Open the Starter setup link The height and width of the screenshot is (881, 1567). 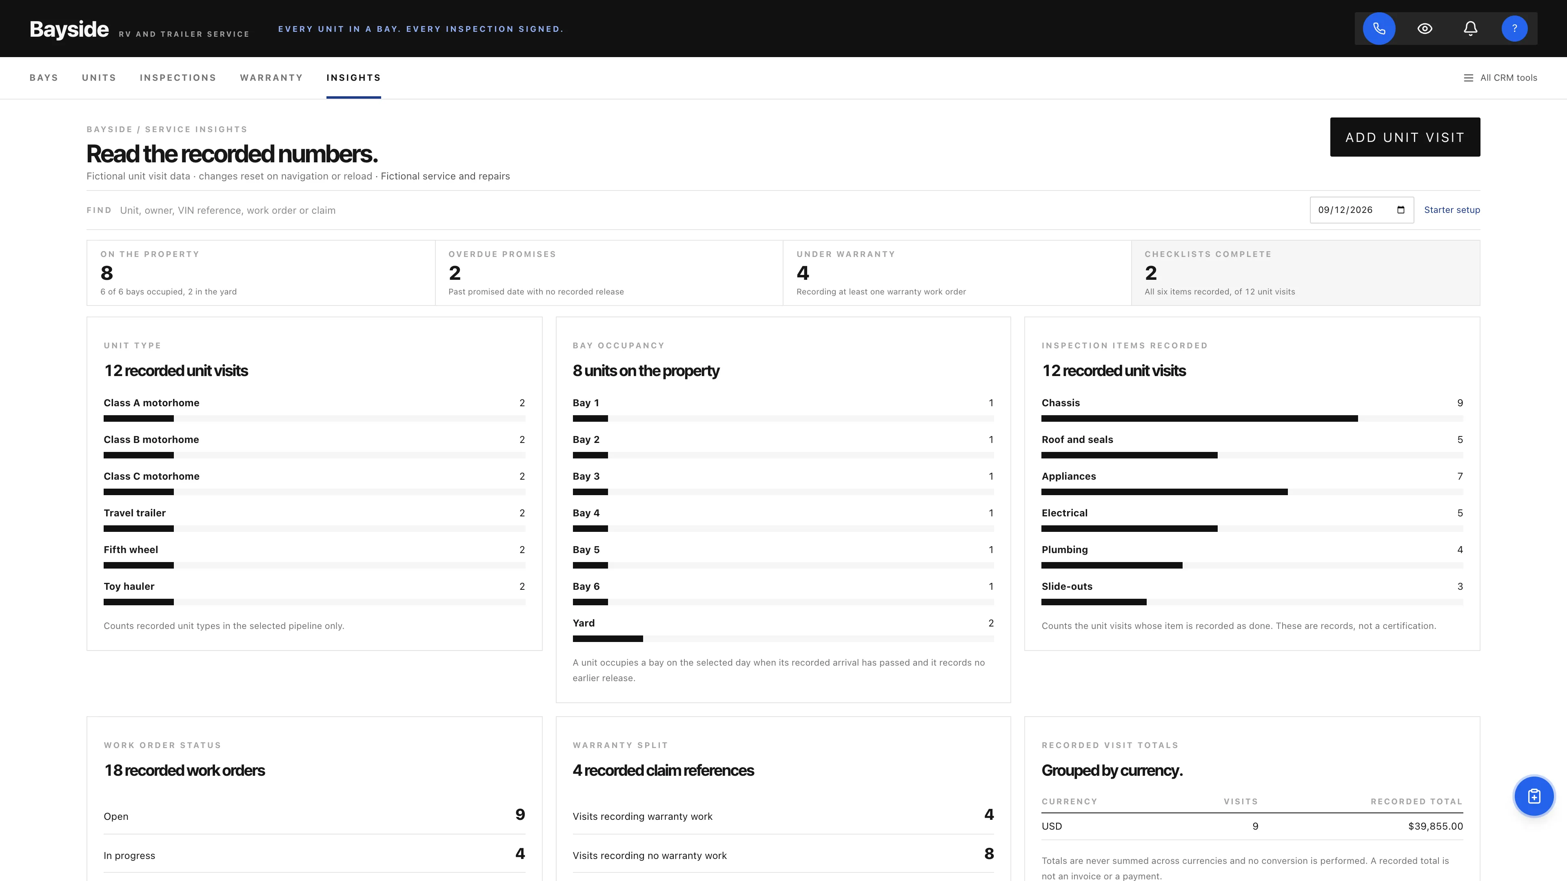(x=1452, y=210)
